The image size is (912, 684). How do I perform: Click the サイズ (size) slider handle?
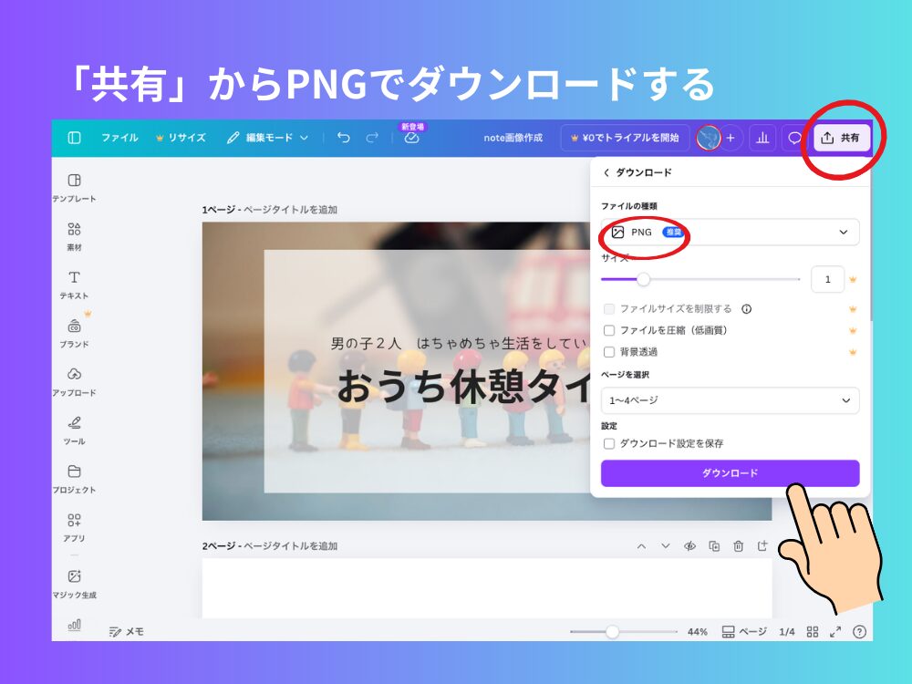coord(643,279)
